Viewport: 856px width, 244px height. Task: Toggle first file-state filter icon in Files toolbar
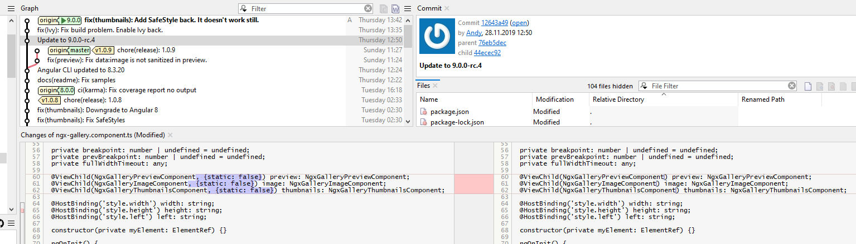808,86
